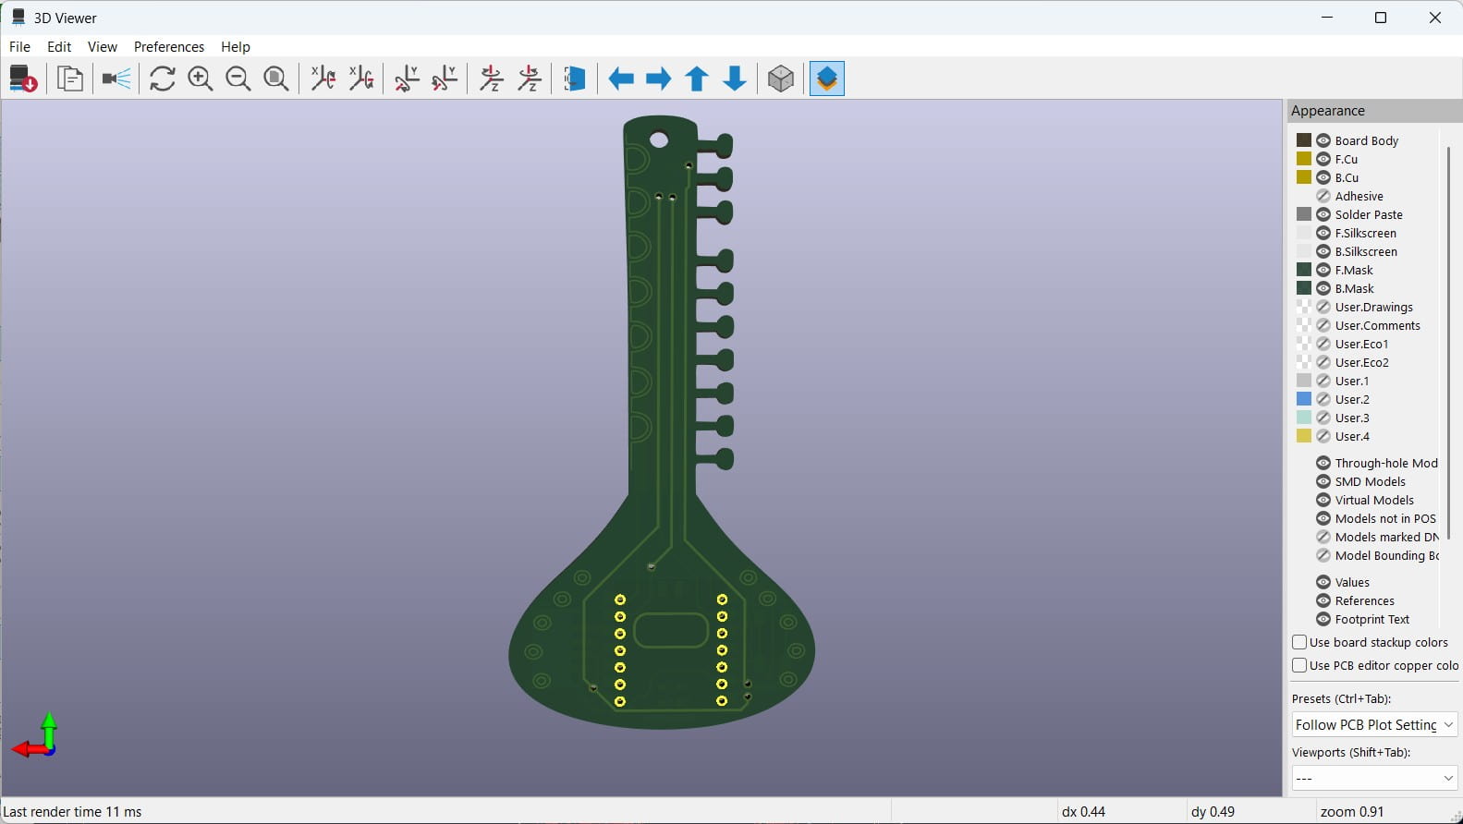Rotate X clockwise

click(x=323, y=79)
